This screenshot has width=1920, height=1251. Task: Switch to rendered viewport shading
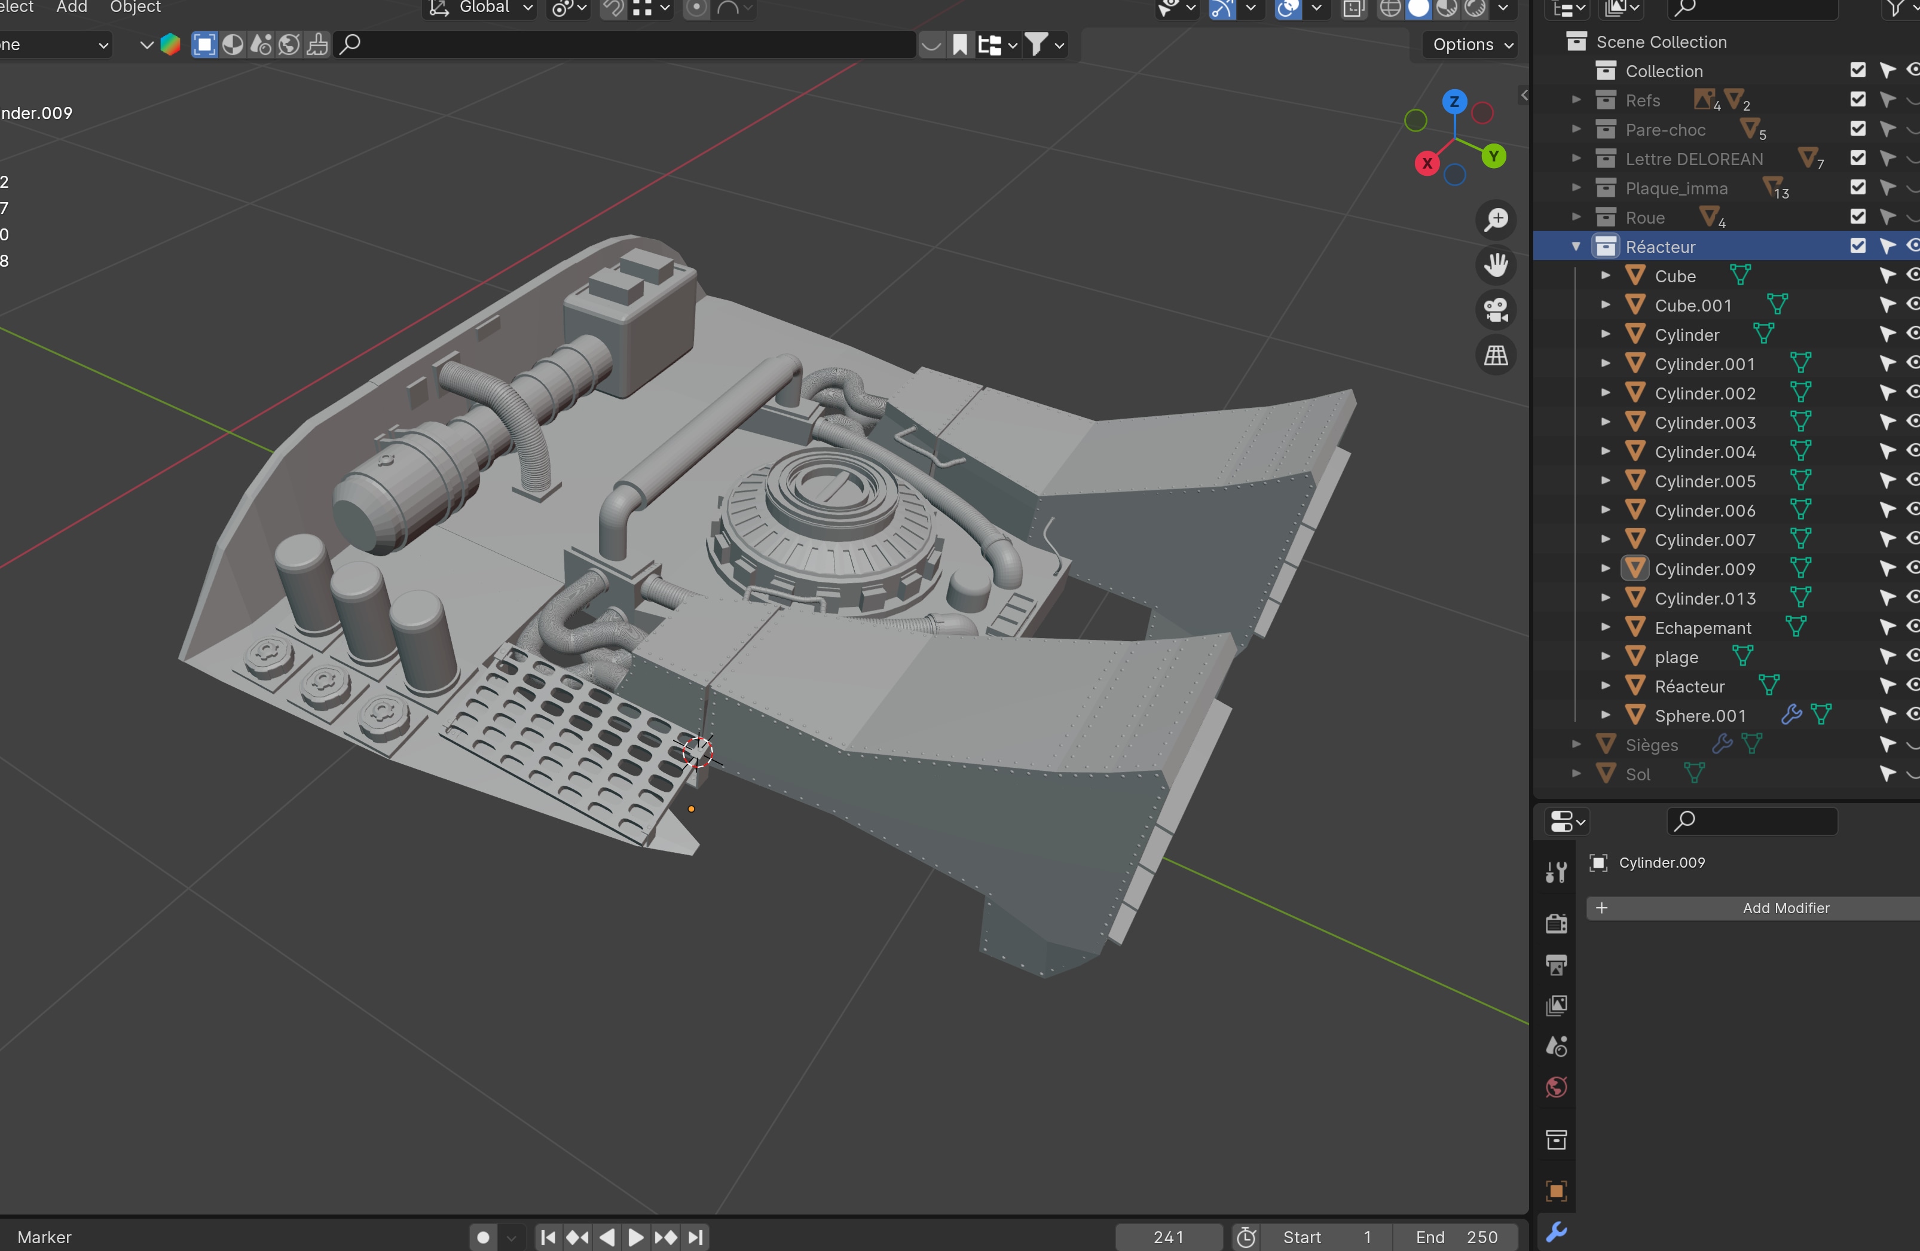pos(1475,8)
